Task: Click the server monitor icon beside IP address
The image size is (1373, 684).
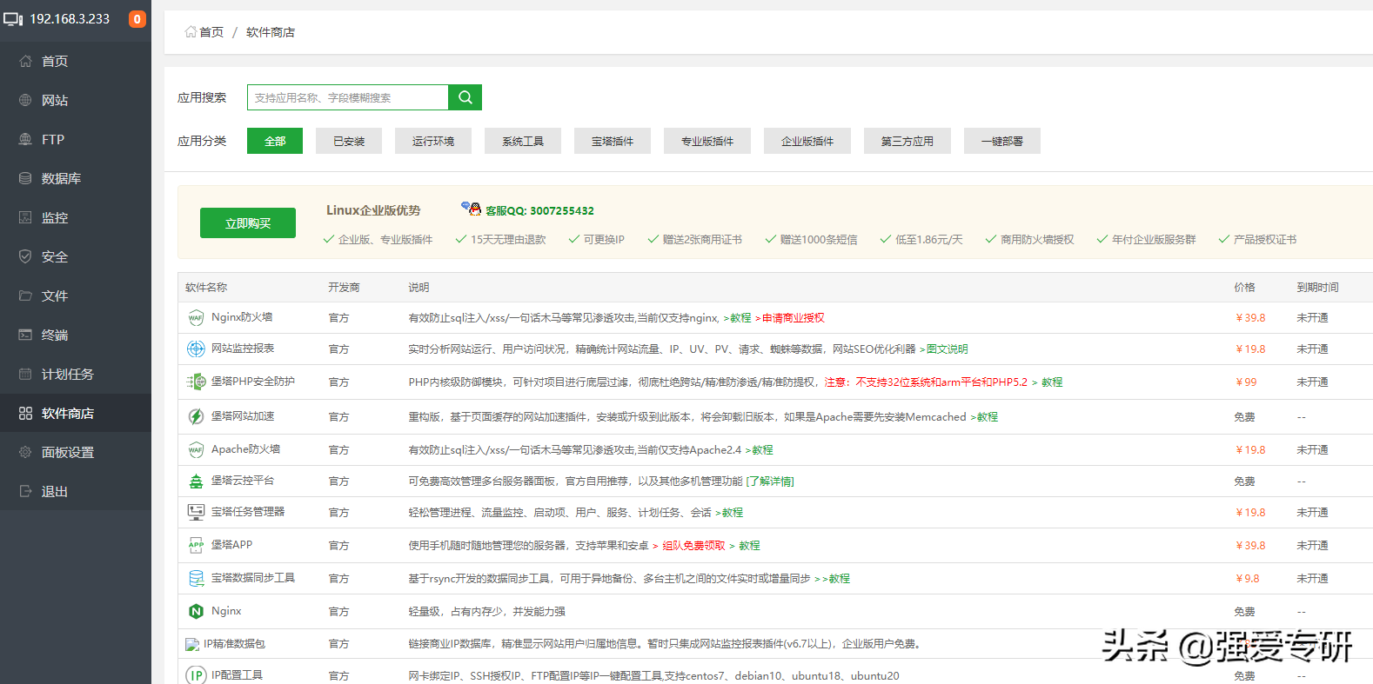Action: (13, 18)
